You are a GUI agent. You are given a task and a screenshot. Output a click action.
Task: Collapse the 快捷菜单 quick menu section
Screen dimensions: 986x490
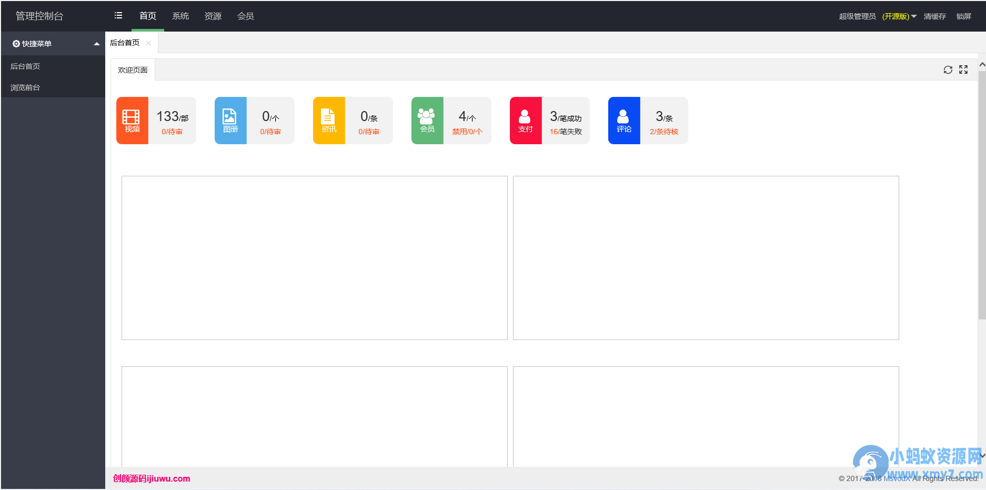coord(53,44)
